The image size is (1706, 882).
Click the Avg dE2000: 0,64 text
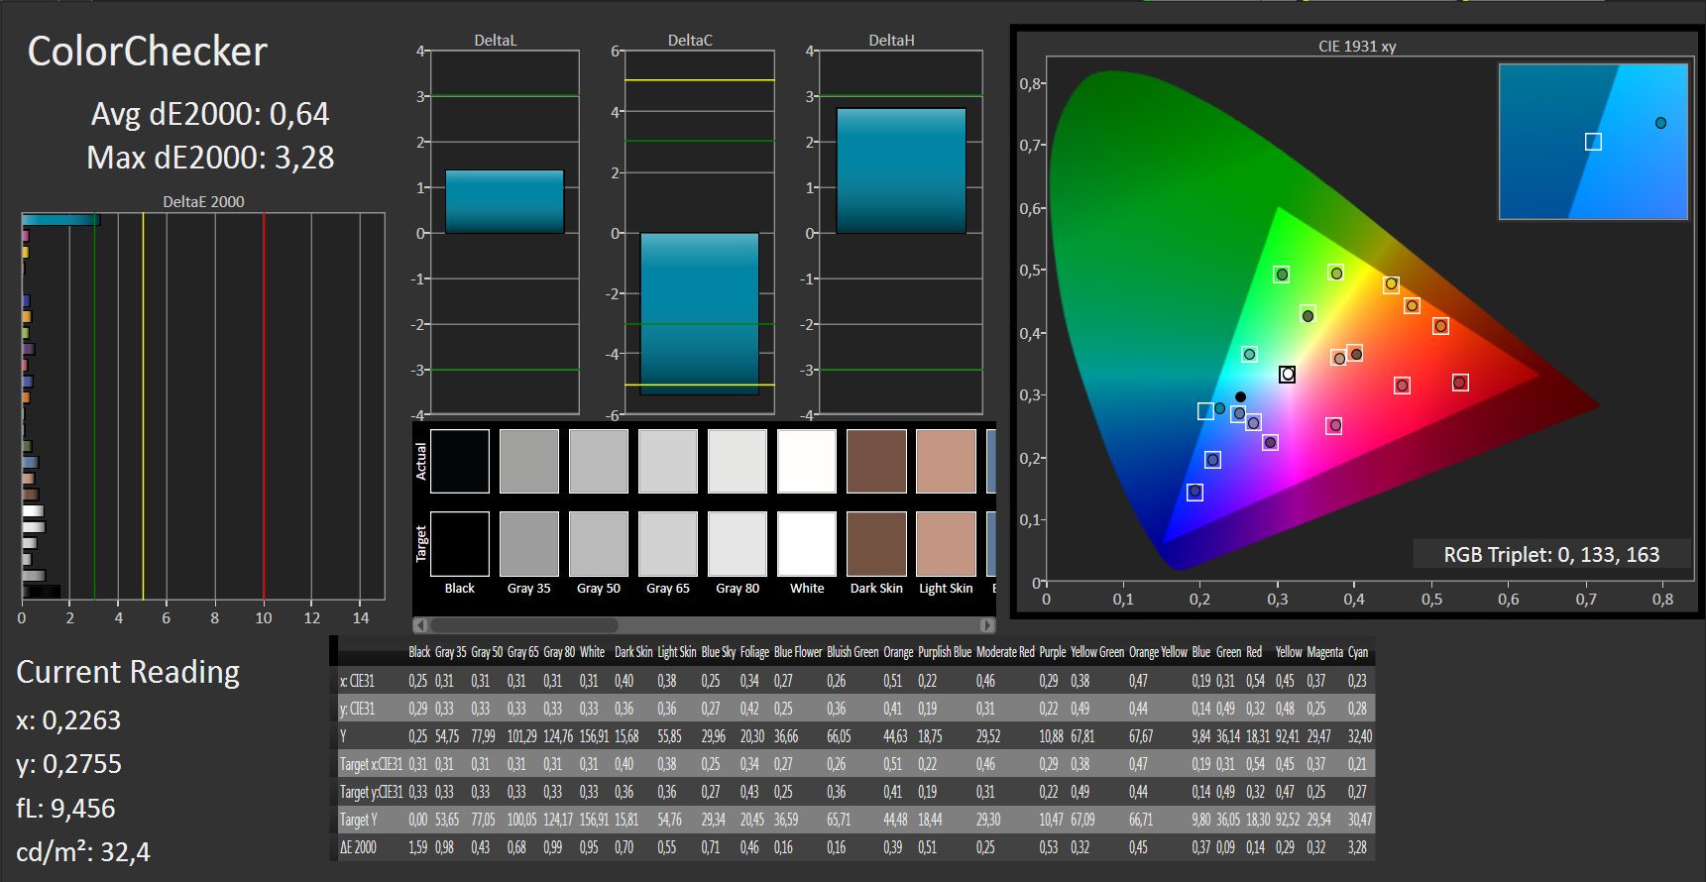point(210,114)
